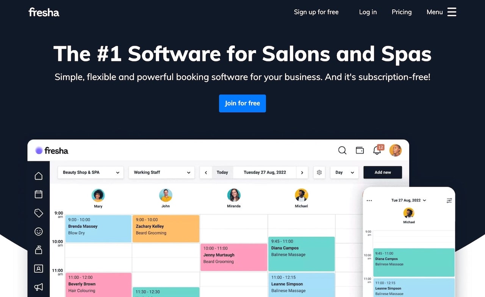Click the smiley face clients icon
485x297 pixels.
pyautogui.click(x=38, y=231)
